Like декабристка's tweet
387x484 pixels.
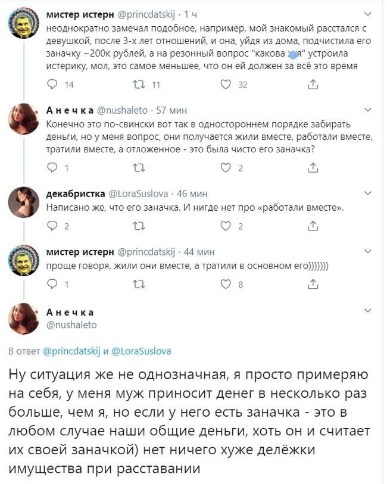[x=226, y=226]
